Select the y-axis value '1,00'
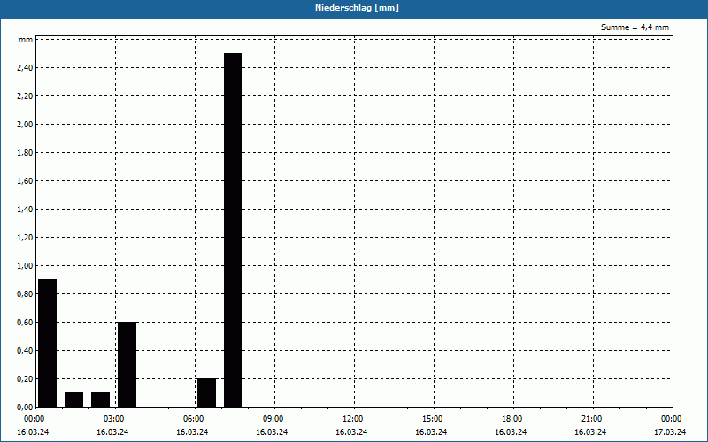This screenshot has width=708, height=442. (25, 266)
